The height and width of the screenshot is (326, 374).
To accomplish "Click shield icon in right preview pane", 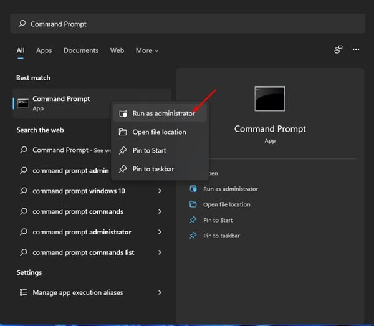I will [193, 189].
